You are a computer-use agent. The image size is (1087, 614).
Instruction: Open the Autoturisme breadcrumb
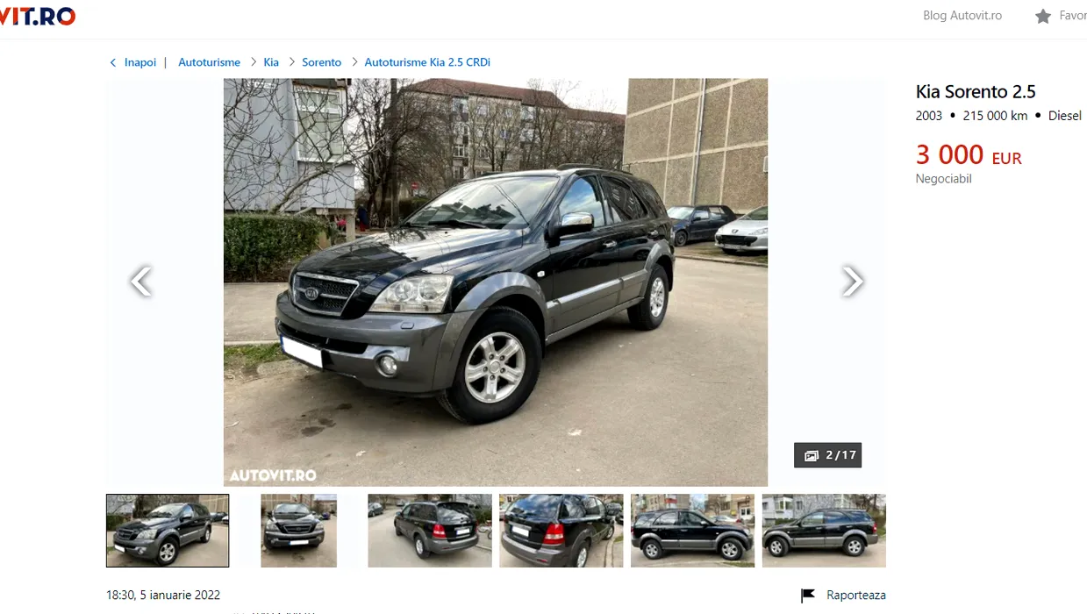(209, 62)
